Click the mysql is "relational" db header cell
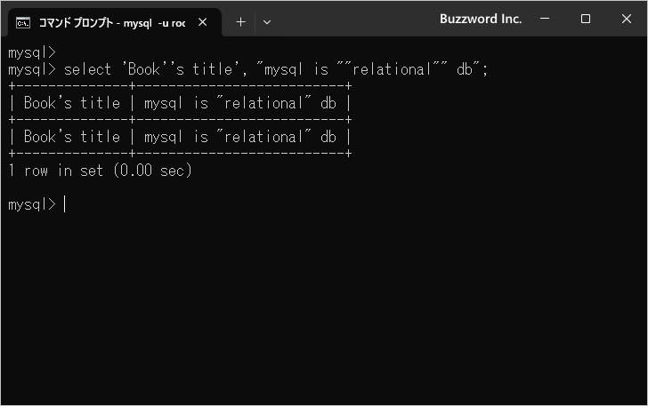648x406 pixels. [240, 103]
